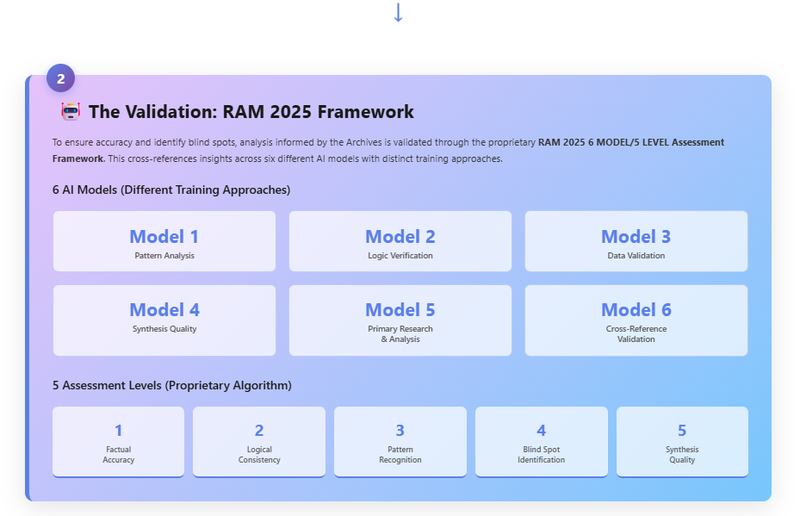Select level 2 Logical Consistency tile
The height and width of the screenshot is (516, 800).
coord(259,441)
